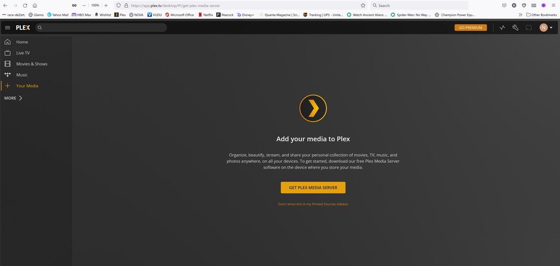Open the Plex bookmark
The height and width of the screenshot is (266, 560).
pos(120,15)
